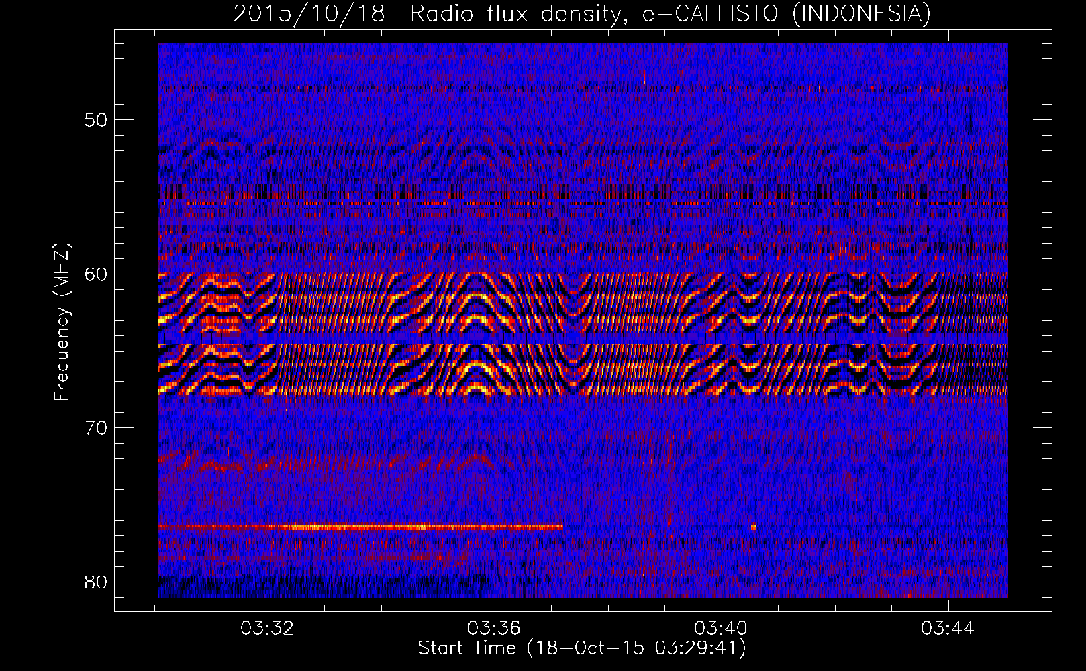This screenshot has width=1086, height=671.
Task: Click the bright yellow horizontal line near 76 MHz
Action: (360, 527)
